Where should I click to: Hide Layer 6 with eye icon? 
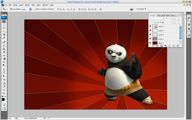click(150, 31)
